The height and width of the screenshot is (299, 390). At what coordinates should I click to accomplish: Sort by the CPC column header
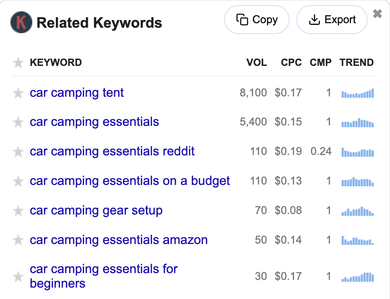tap(291, 63)
